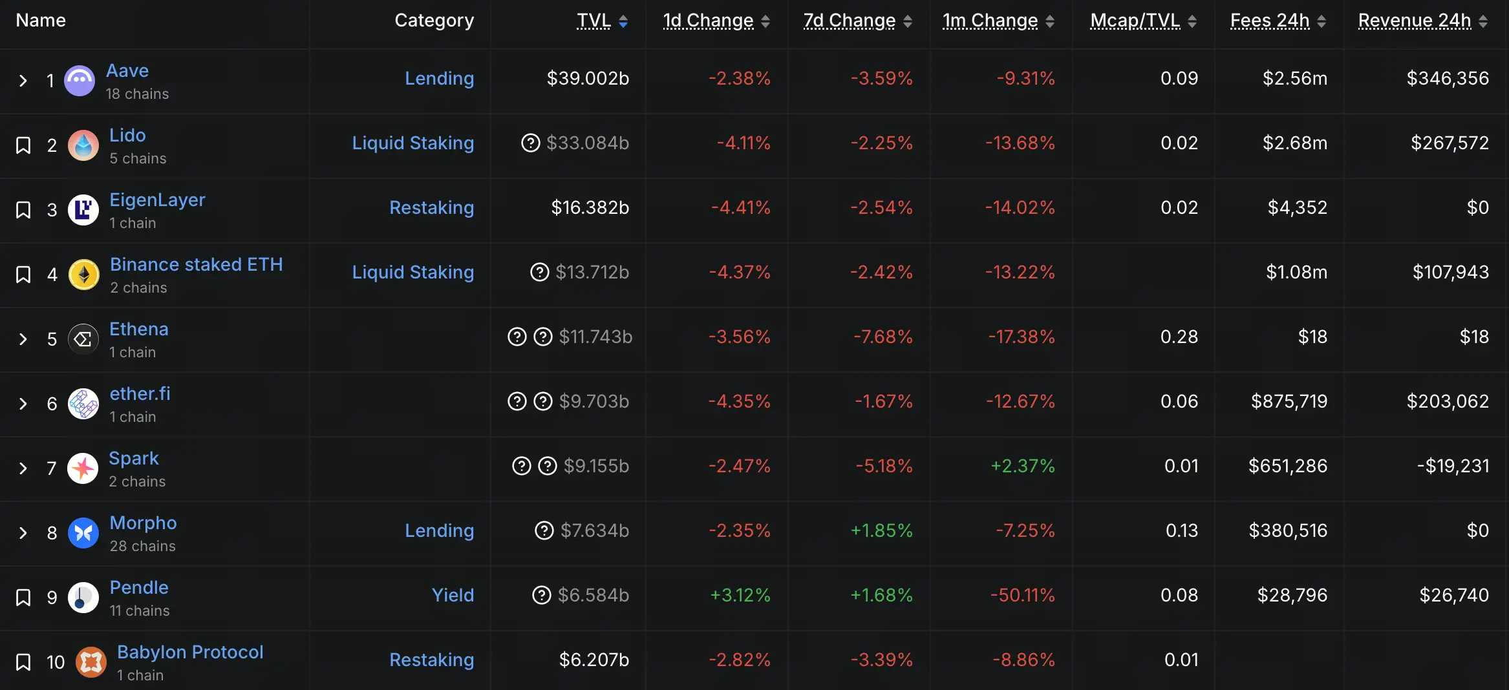The width and height of the screenshot is (1509, 690).
Task: Open the Binance staked ETH link
Action: [197, 264]
